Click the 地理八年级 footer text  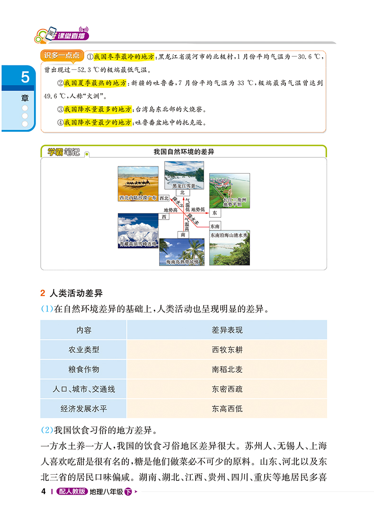point(107,492)
